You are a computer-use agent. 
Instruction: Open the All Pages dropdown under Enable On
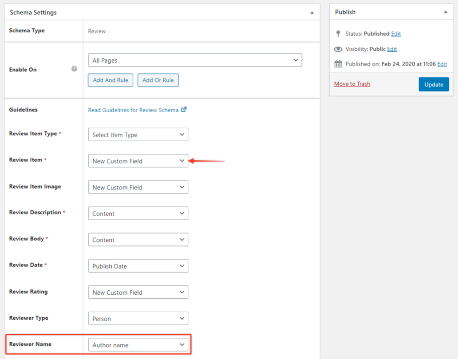tap(195, 59)
